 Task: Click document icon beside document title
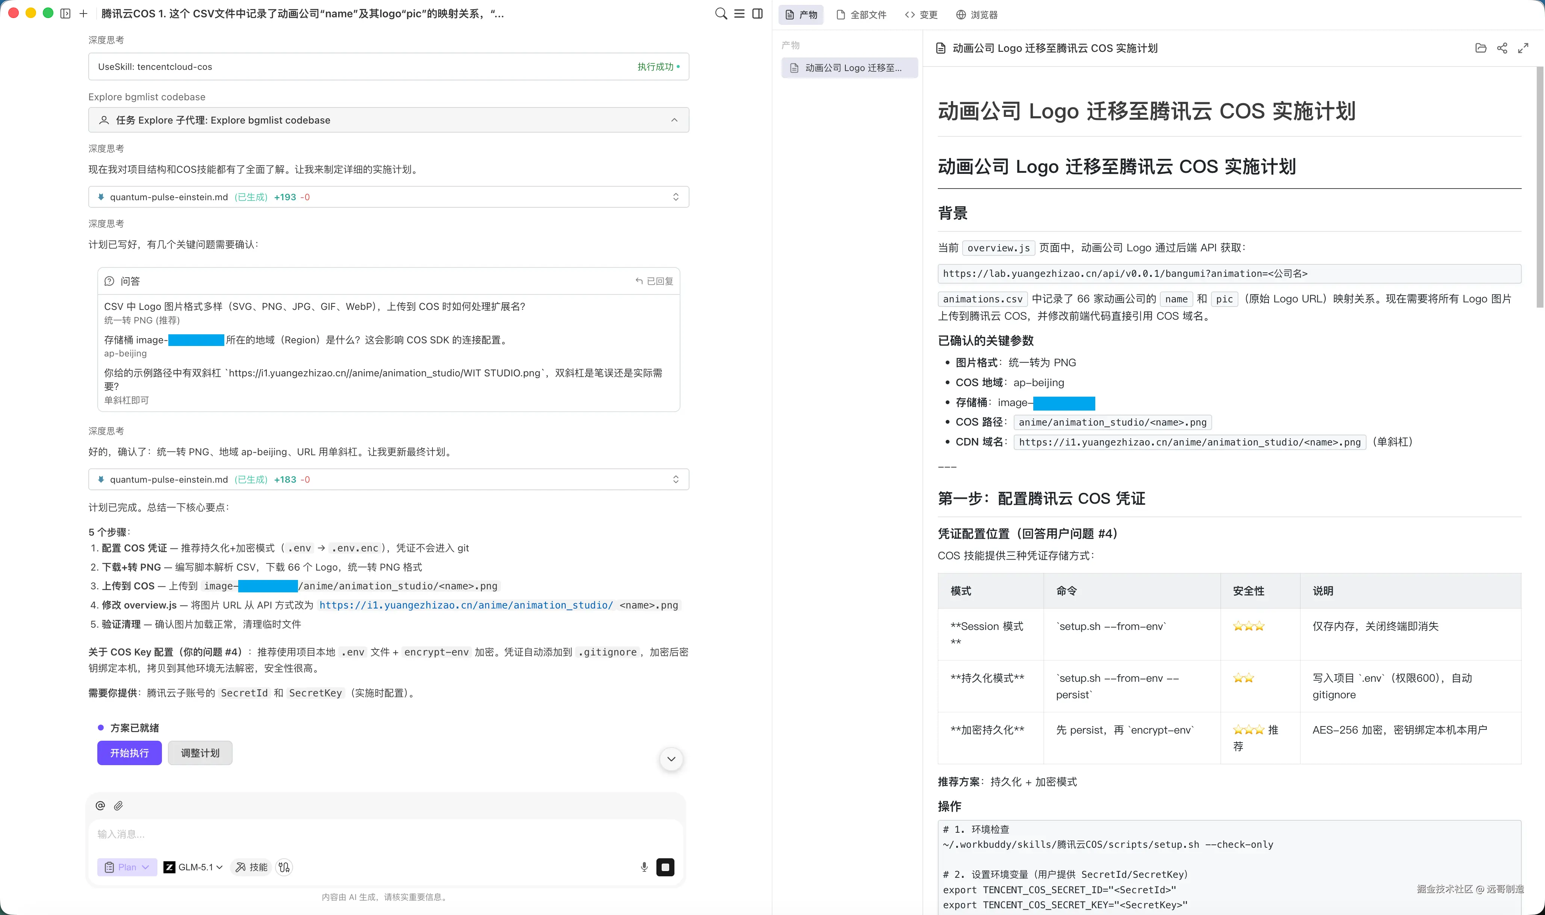tap(940, 48)
